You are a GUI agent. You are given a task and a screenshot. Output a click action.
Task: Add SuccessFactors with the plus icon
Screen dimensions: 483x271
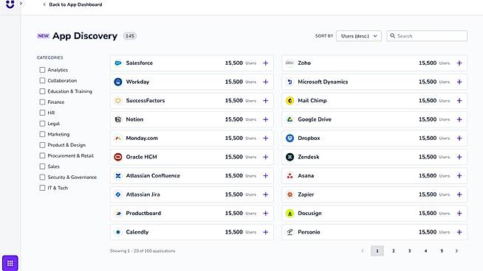pos(266,100)
